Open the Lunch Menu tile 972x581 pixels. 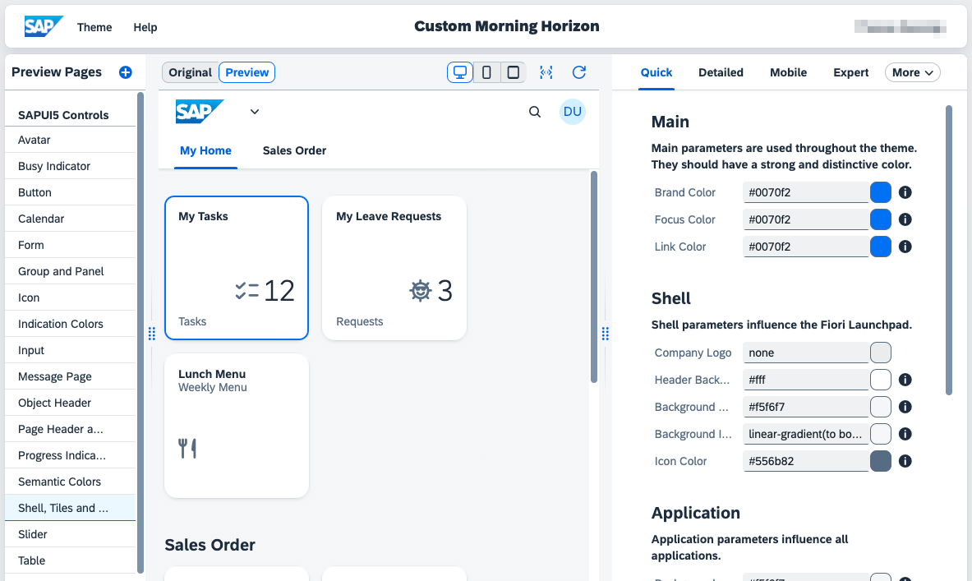[x=237, y=426]
